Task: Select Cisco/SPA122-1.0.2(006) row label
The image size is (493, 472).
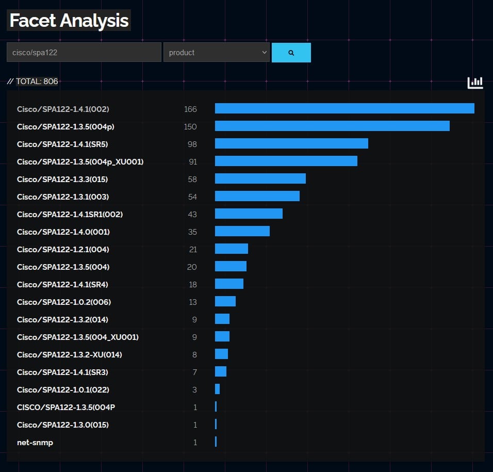Action: pyautogui.click(x=64, y=302)
